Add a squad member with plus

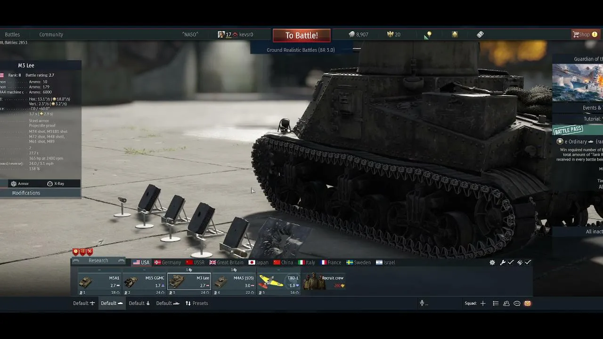[483, 303]
